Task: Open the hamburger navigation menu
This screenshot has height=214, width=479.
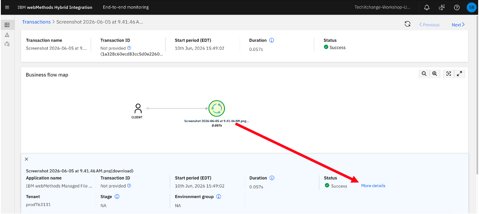Action: pos(7,7)
